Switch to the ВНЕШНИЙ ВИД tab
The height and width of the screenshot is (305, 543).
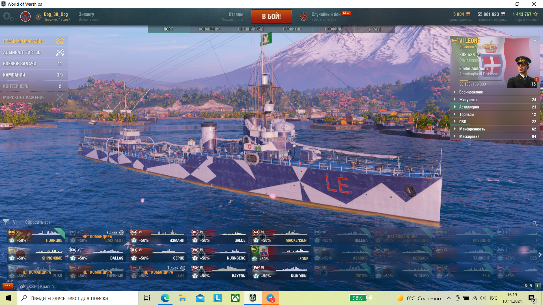pyautogui.click(x=251, y=29)
